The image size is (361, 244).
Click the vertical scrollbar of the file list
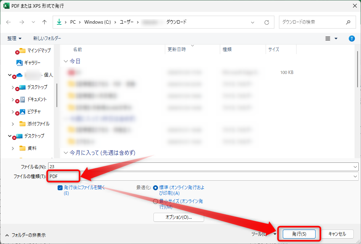click(x=358, y=69)
